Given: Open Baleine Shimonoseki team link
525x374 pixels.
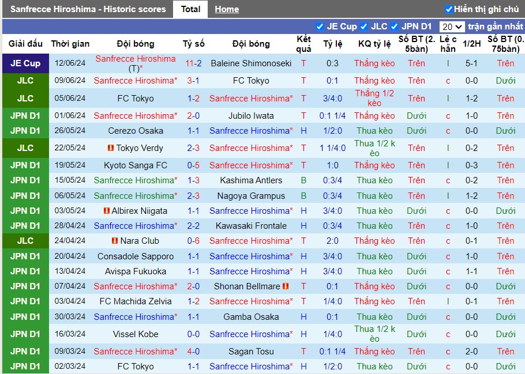Looking at the screenshot, I should pos(251,63).
